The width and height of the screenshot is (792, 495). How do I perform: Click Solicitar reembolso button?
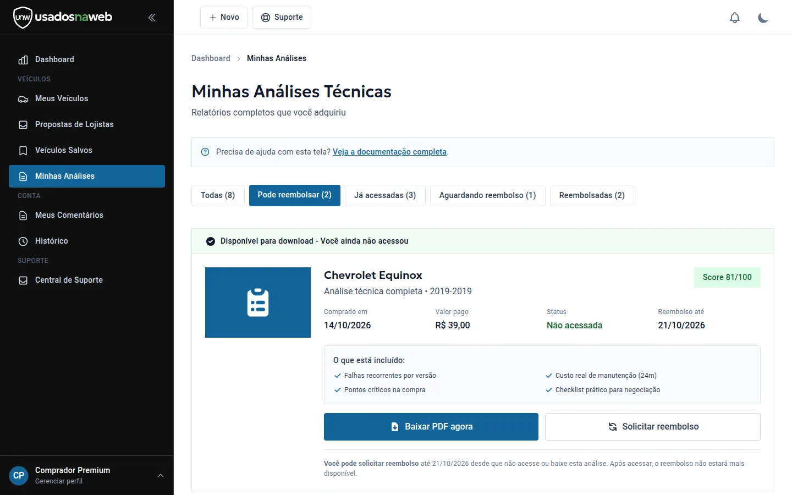(x=653, y=427)
